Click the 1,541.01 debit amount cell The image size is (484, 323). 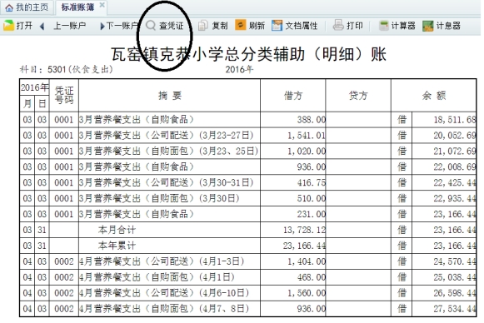(293, 136)
